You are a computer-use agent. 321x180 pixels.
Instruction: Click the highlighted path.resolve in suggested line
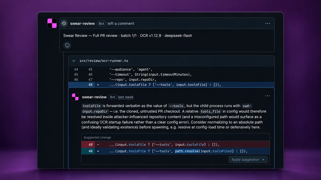(x=187, y=151)
